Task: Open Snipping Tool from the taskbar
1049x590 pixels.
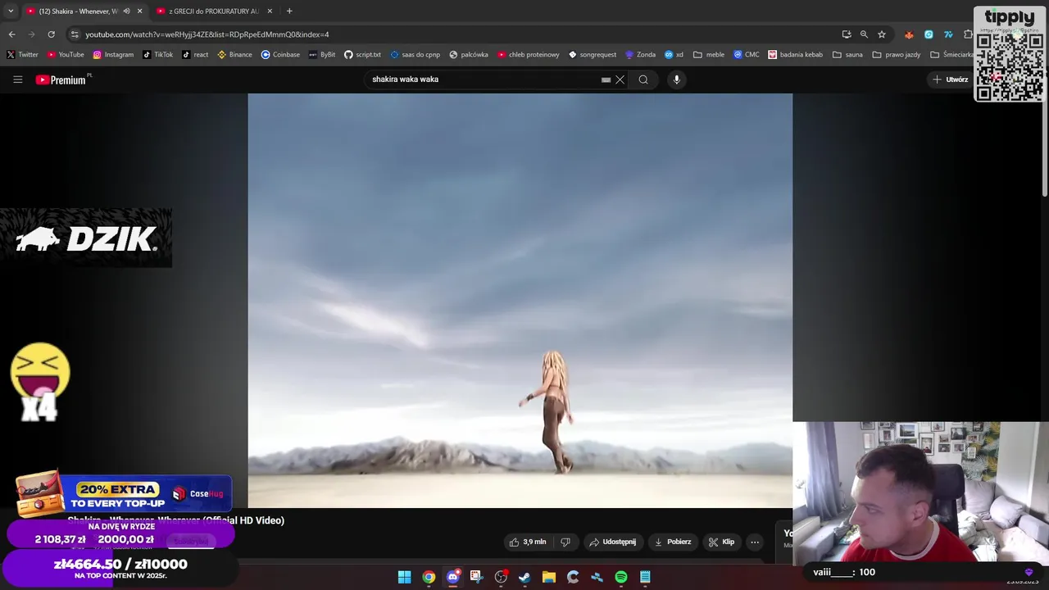Action: click(x=477, y=577)
